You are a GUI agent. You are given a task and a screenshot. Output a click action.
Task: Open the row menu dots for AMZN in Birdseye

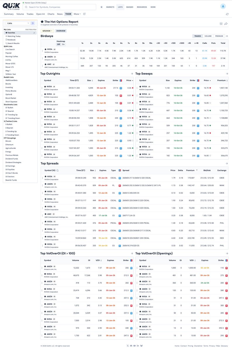[x=42, y=58]
